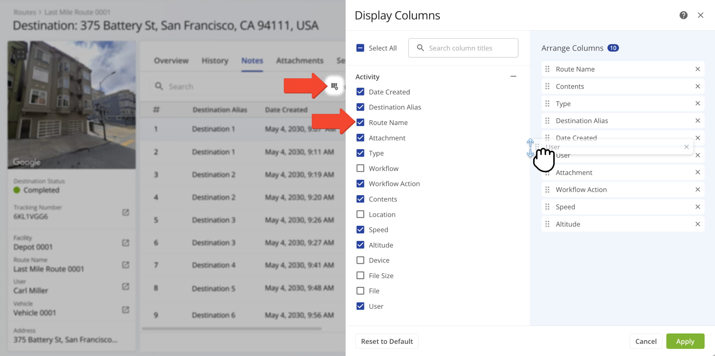Click drag handle for Workflow Action column
Viewport: 715px width, 356px height.
pos(547,190)
